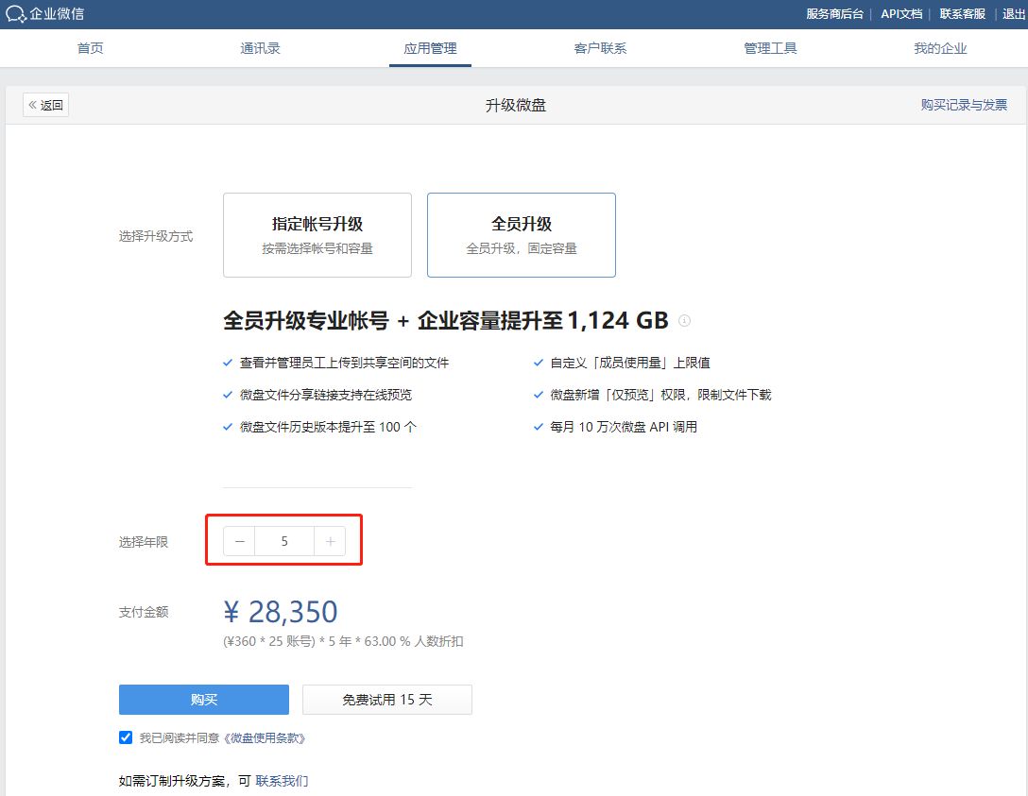Uncheck the terms agreement checkbox
The width and height of the screenshot is (1028, 796).
pos(126,737)
